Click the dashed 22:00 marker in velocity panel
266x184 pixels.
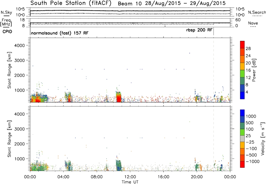pyautogui.click(x=213, y=138)
